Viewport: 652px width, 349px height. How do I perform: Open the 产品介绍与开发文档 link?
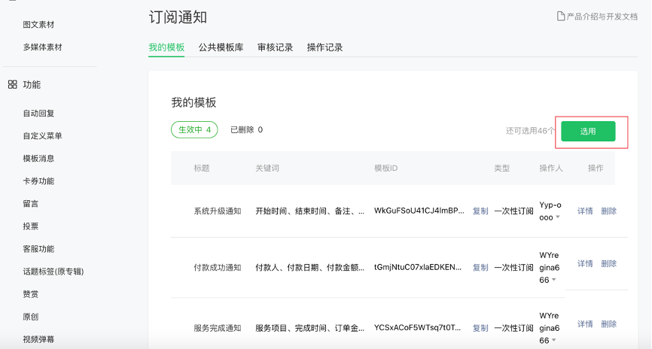(x=602, y=17)
